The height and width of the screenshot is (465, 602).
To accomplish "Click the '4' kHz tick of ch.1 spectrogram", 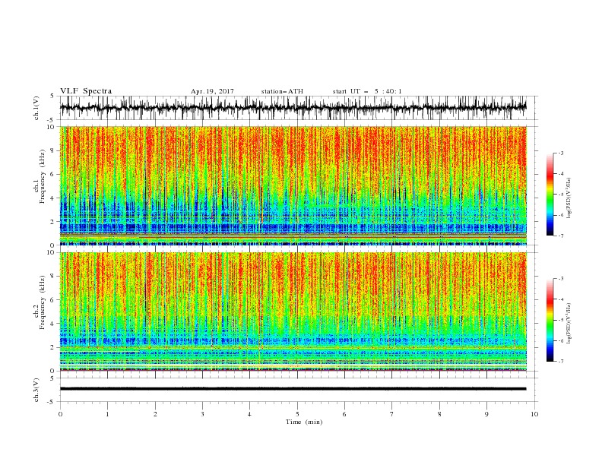I will [x=53, y=198].
